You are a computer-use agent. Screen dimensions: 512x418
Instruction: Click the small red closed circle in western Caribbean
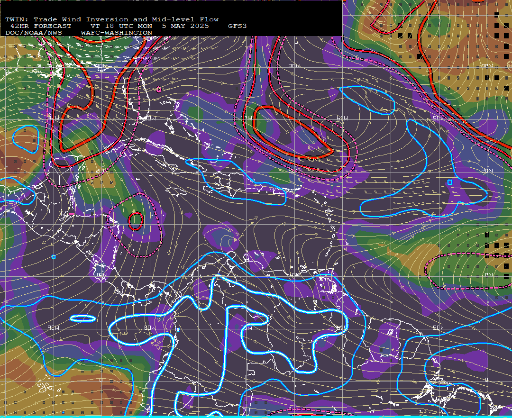click(x=136, y=221)
